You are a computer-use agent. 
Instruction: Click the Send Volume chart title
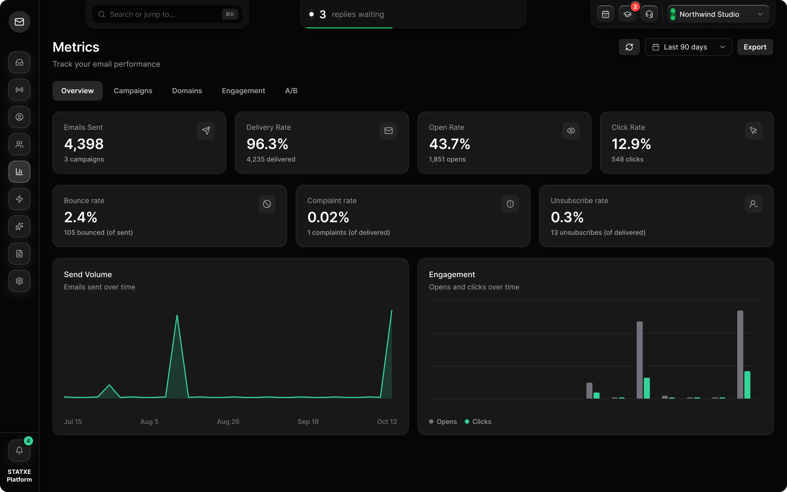[x=88, y=275]
